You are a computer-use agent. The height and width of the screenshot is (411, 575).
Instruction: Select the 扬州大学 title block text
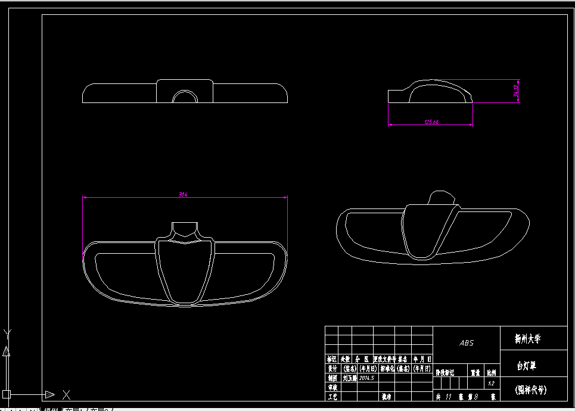(527, 339)
